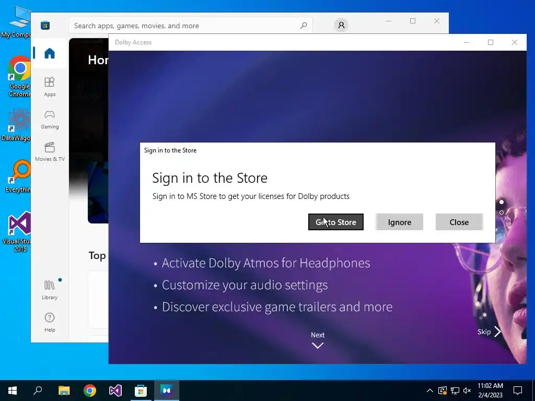This screenshot has height=401, width=535.
Task: Click the Microsoft Store logo icon
Action: pyautogui.click(x=45, y=26)
